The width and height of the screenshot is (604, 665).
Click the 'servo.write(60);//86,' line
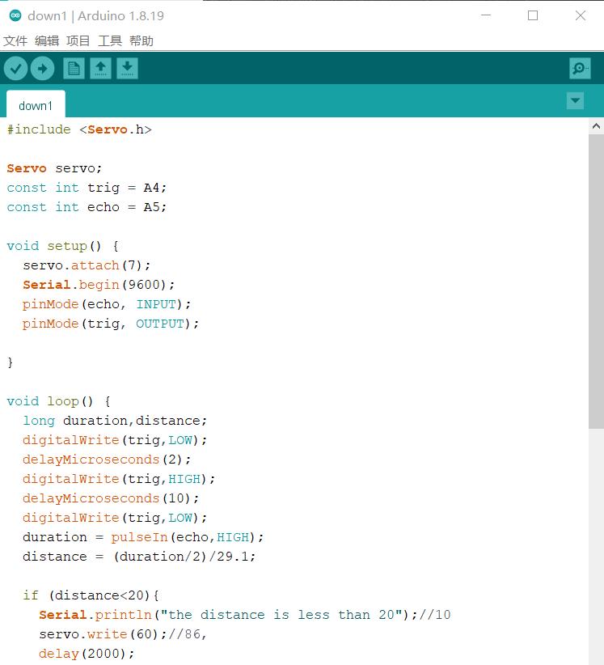[122, 634]
